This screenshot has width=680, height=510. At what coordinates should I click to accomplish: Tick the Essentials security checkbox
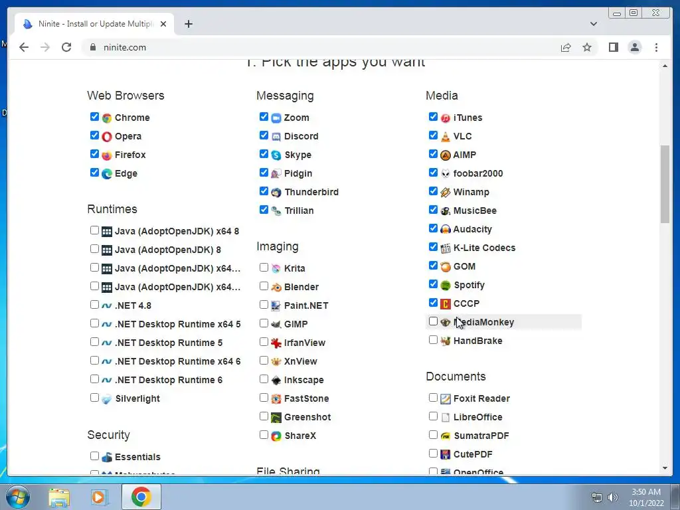tap(94, 456)
